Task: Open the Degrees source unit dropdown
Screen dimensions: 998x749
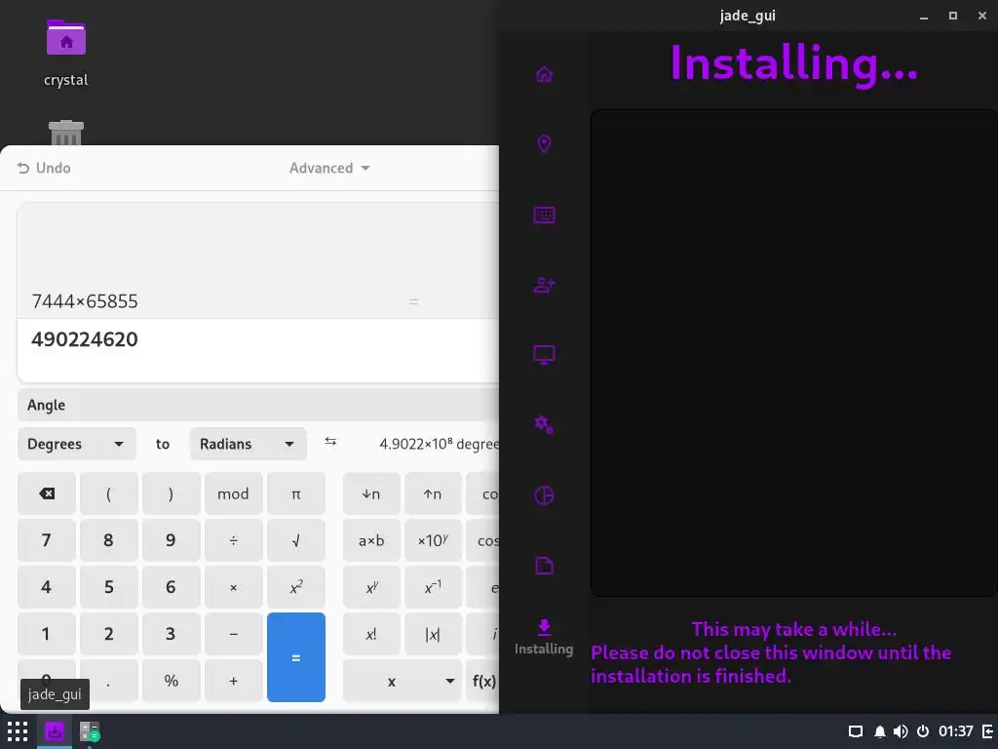Action: tap(76, 444)
